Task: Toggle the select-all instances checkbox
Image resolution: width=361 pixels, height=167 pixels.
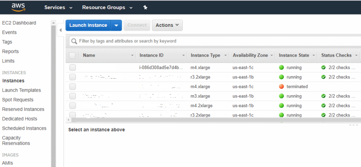Action: point(72,55)
